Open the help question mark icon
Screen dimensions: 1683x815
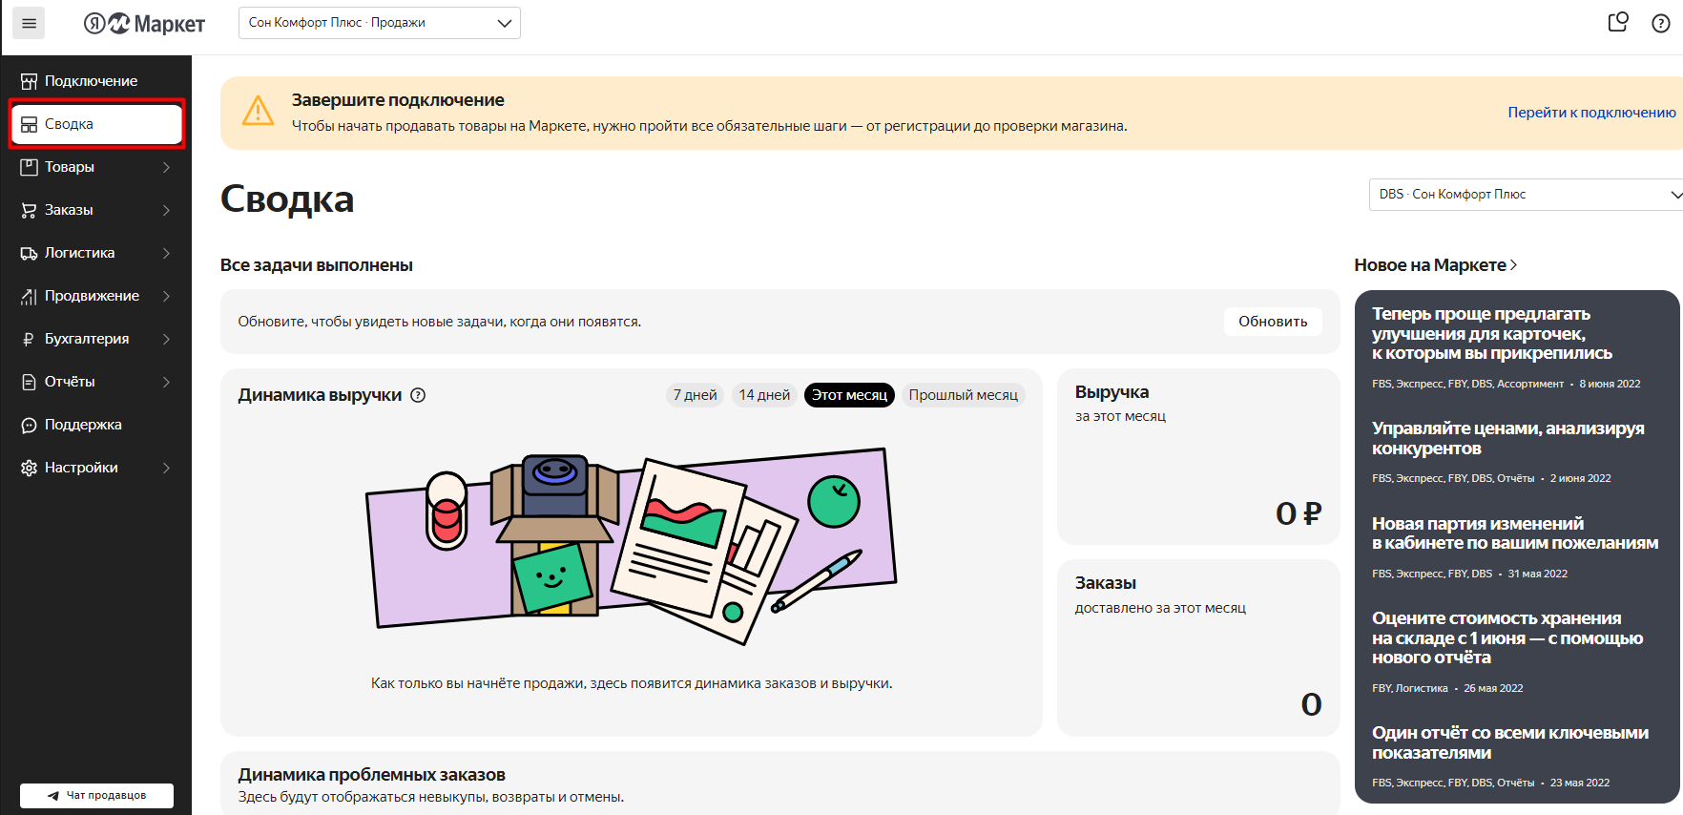coord(1661,23)
